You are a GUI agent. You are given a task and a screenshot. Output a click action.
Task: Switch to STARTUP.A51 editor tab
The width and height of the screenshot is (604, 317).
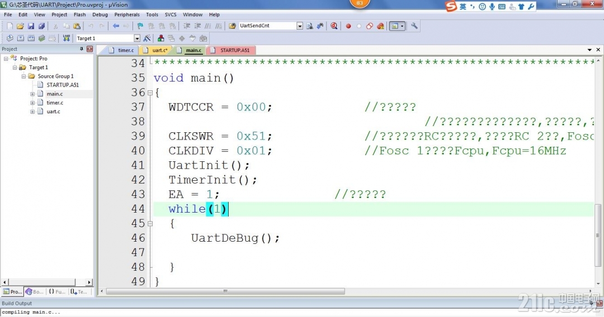click(231, 50)
